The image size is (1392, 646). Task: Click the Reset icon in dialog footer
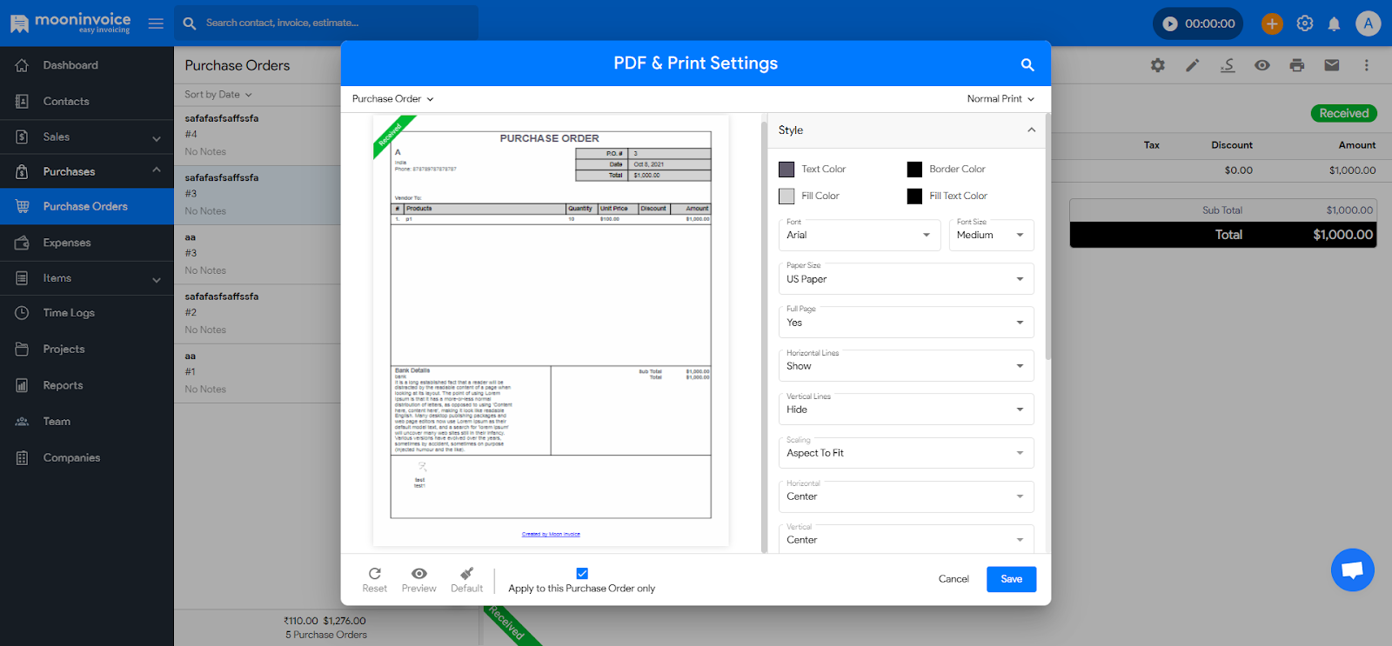click(x=375, y=574)
